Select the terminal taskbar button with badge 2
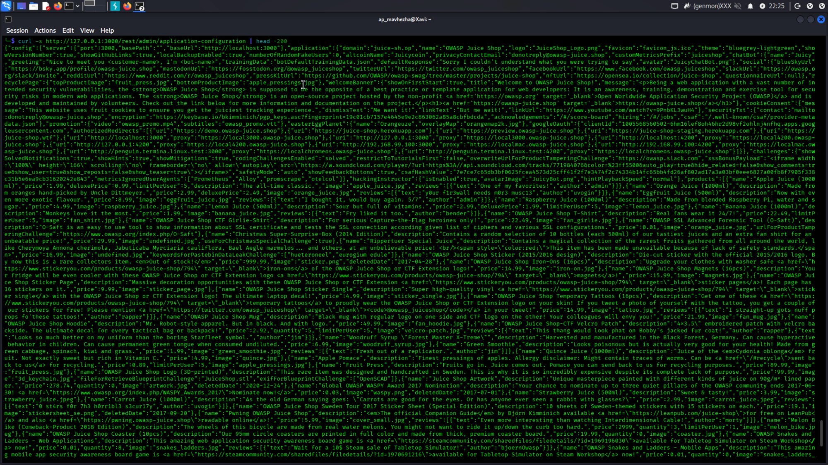 140,6
